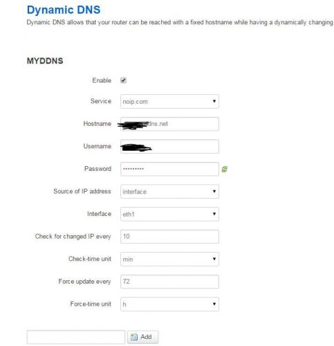Click the green reveal-password icon
The image size is (334, 346).
224,170
